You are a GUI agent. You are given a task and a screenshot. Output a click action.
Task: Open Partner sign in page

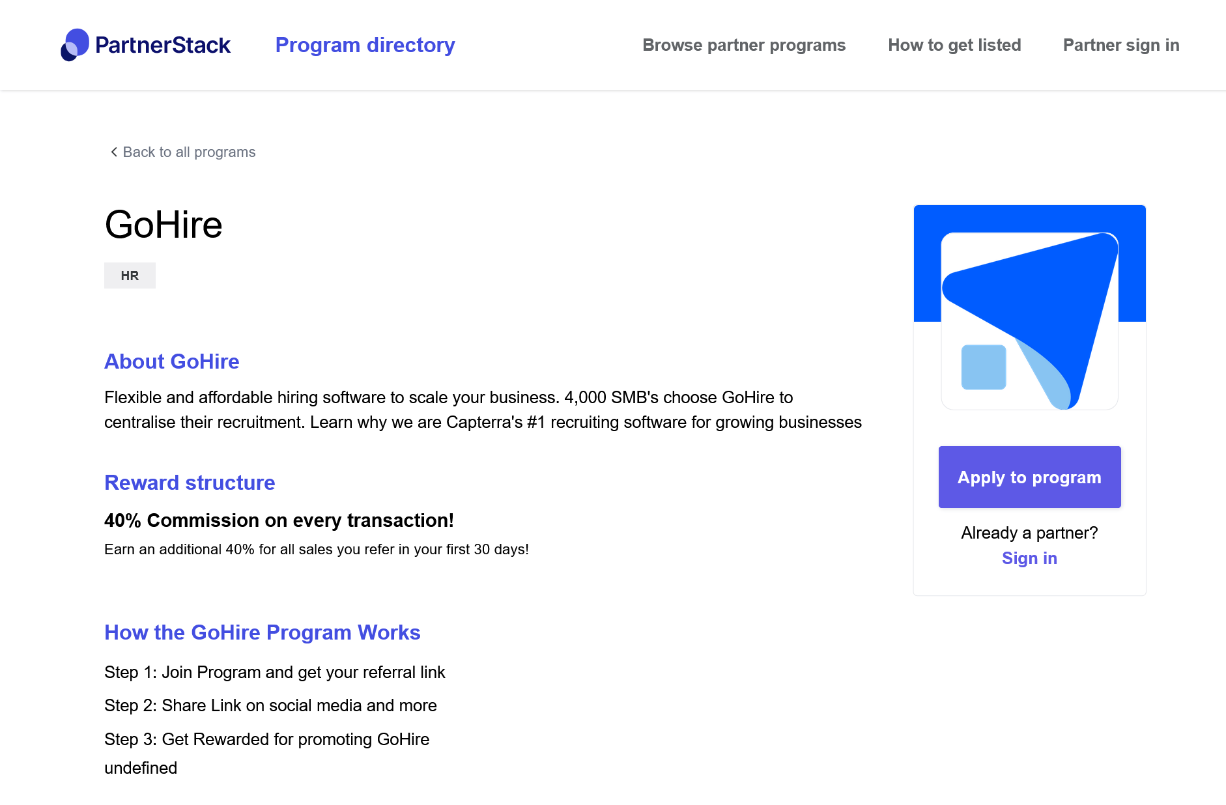(x=1121, y=45)
